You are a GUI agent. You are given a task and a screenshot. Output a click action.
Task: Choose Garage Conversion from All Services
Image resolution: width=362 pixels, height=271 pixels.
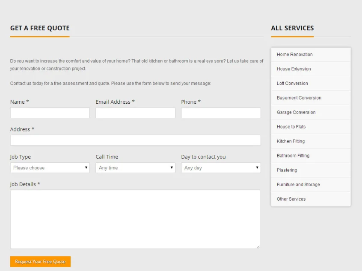tap(311, 112)
